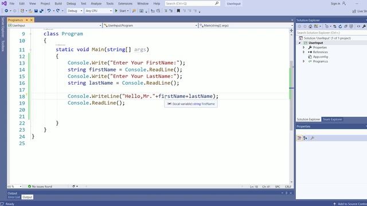This screenshot has width=367, height=206.
Task: Expand the Program.cs node in Solution Explorer
Action: [x=304, y=61]
